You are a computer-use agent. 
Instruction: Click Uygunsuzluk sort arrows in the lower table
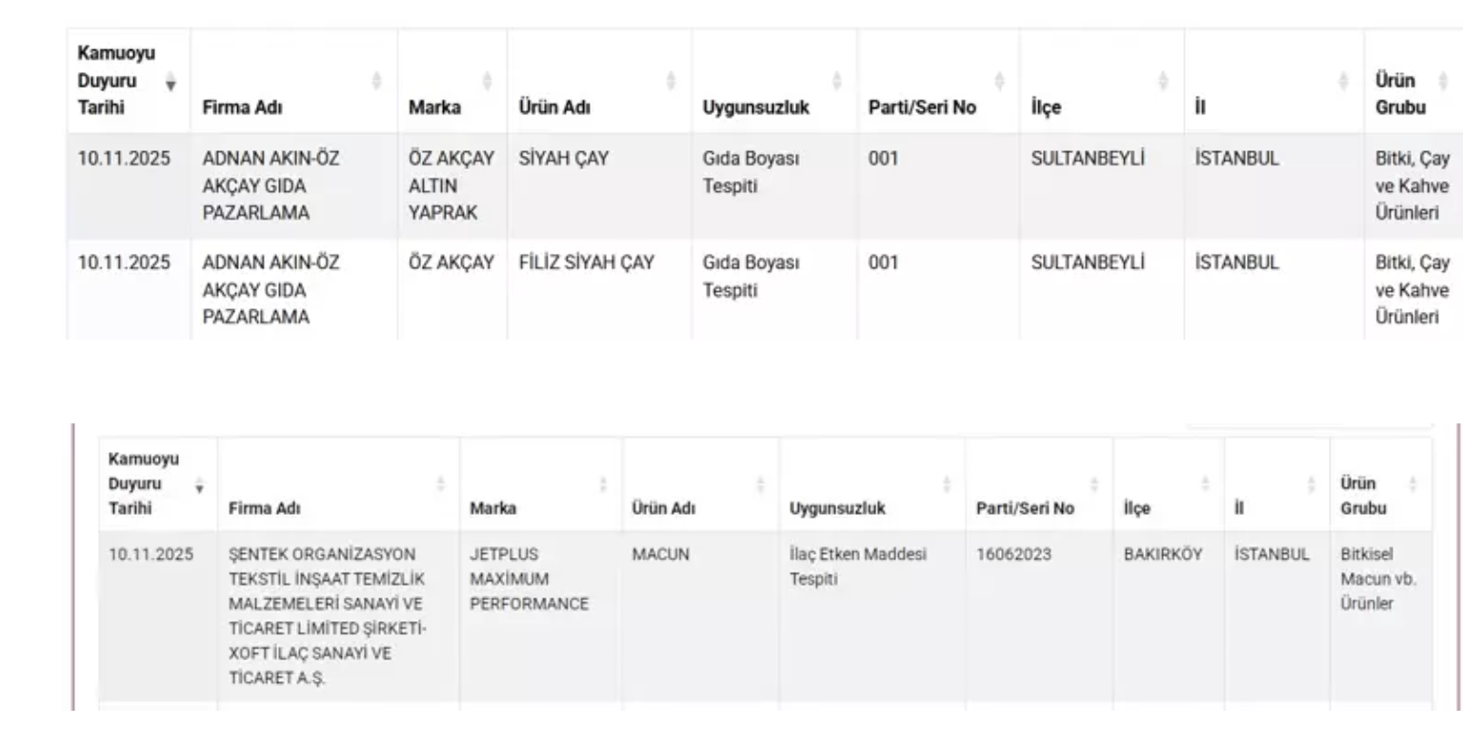946,484
